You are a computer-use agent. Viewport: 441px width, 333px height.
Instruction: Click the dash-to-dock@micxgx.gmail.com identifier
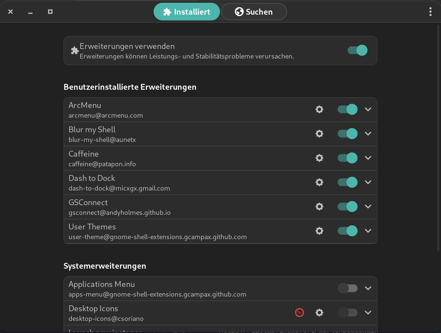[119, 188]
